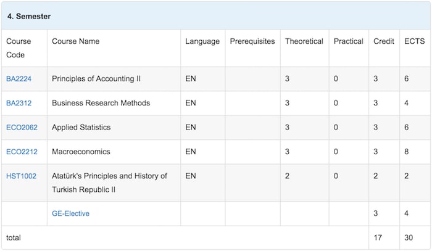The width and height of the screenshot is (432, 251).
Task: Select the Principles of Accounting II cell
Action: click(x=96, y=79)
